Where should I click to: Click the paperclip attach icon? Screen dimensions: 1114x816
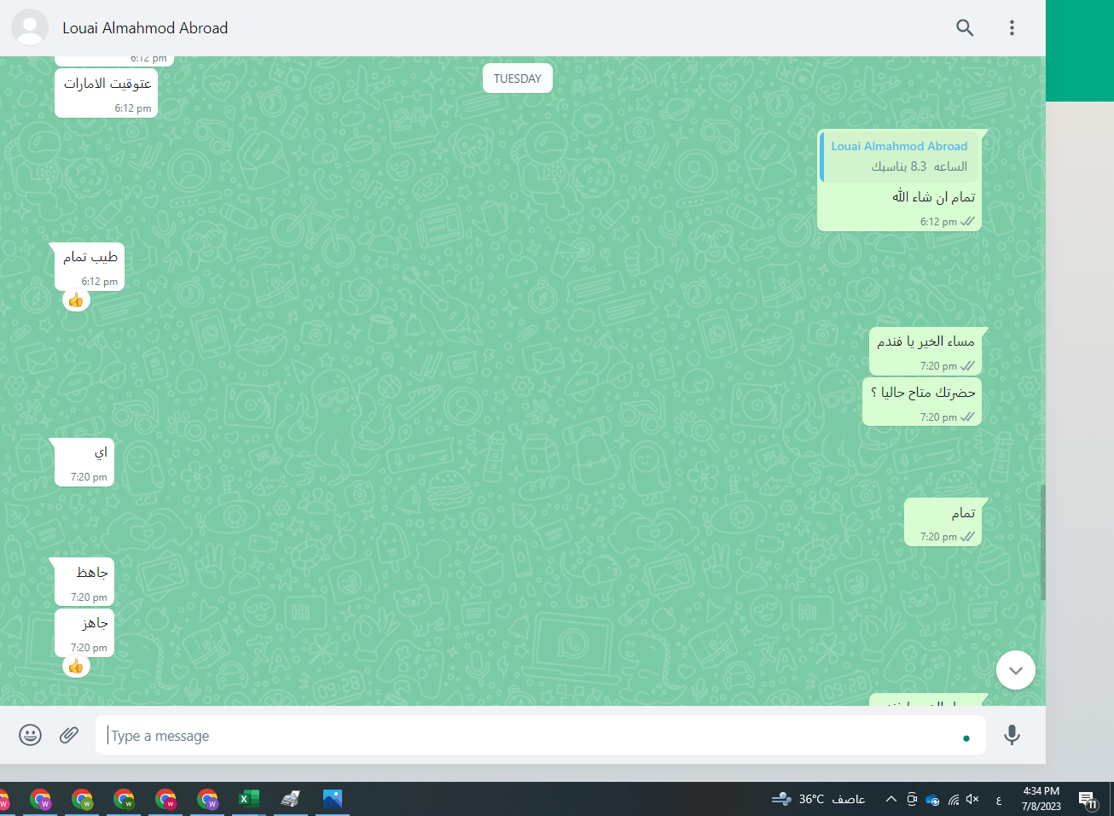pos(69,735)
